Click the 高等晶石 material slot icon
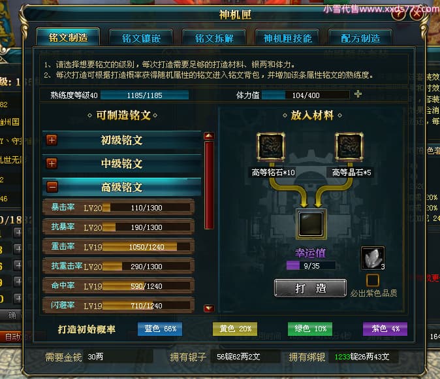 (349, 146)
